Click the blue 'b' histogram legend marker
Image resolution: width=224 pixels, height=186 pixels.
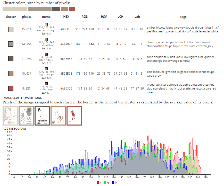point(113,182)
